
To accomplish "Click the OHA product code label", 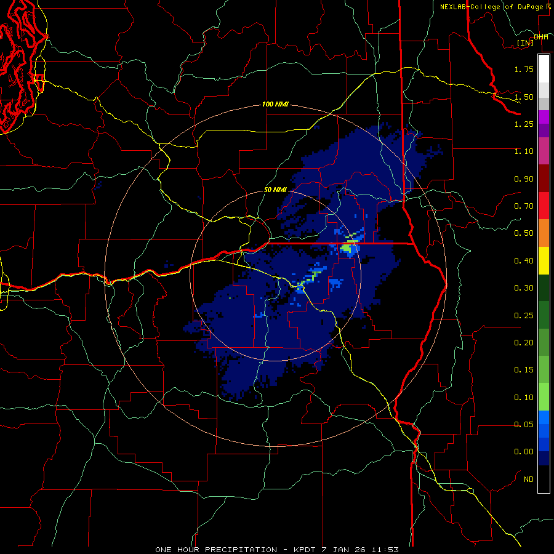I will coord(541,37).
